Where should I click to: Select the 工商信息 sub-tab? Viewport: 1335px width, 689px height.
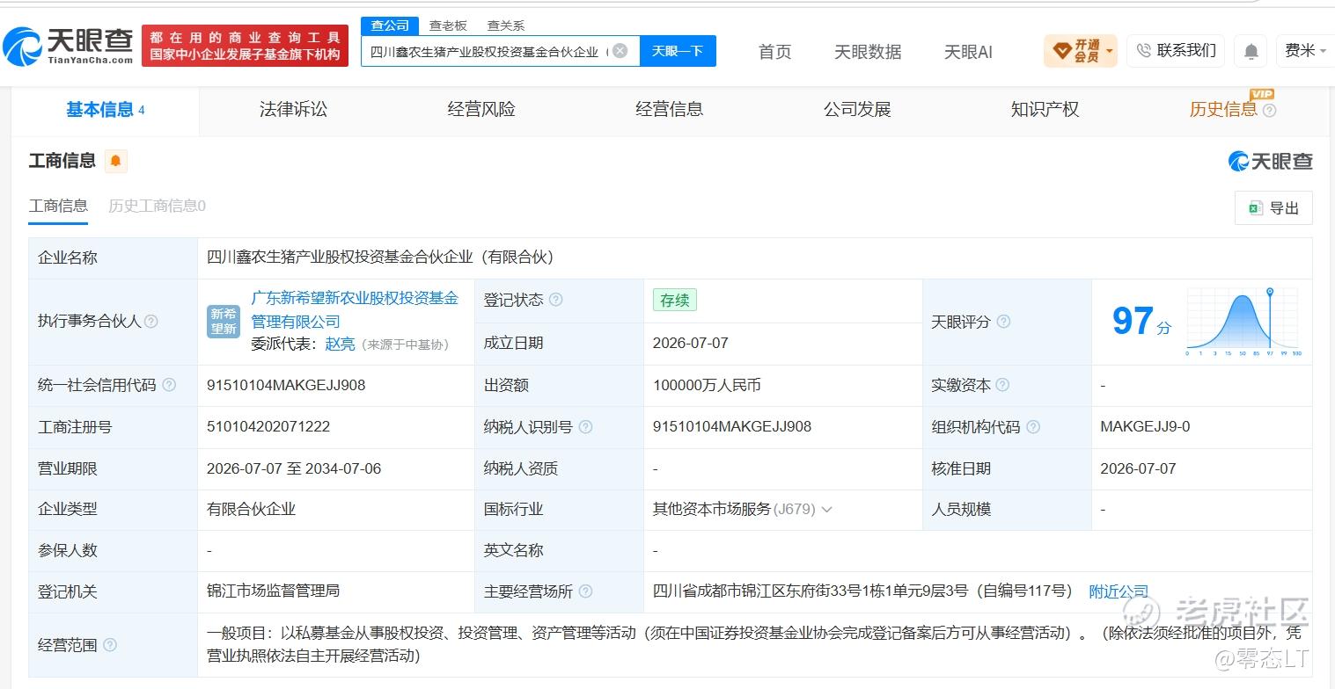point(58,206)
